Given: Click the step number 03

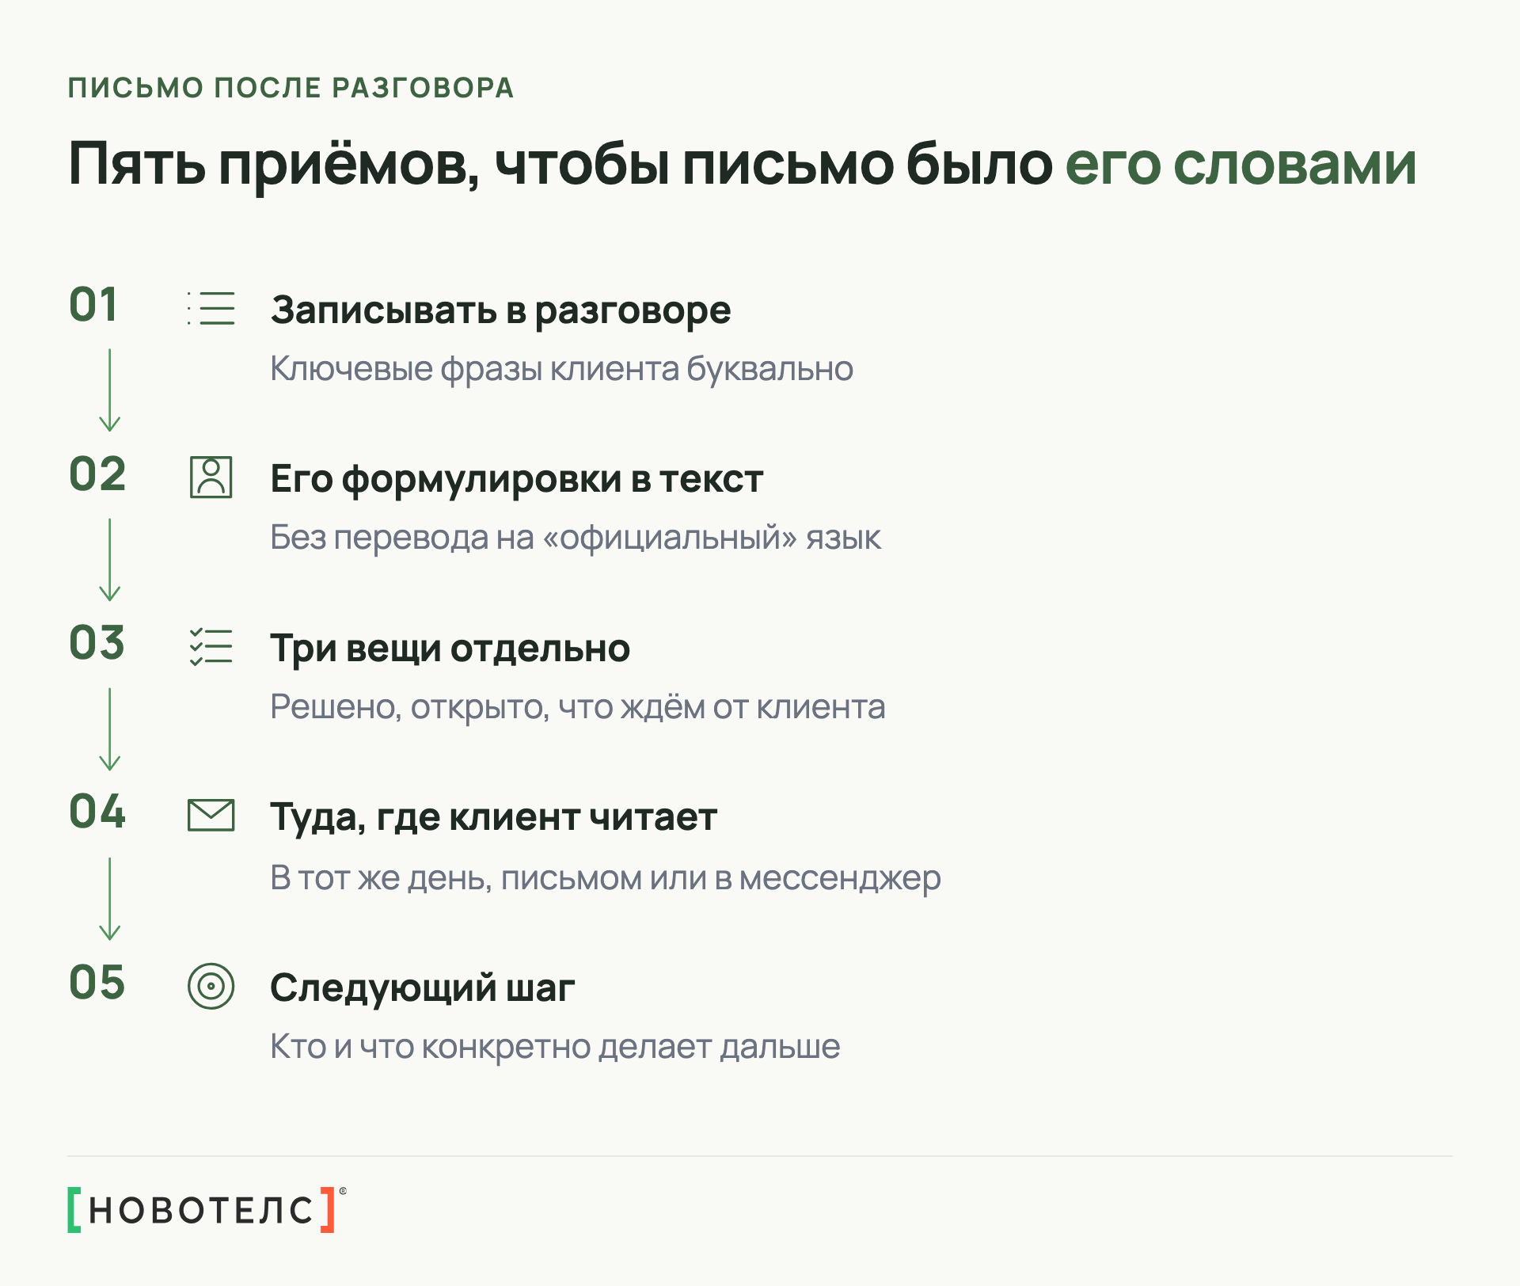Looking at the screenshot, I should [97, 643].
